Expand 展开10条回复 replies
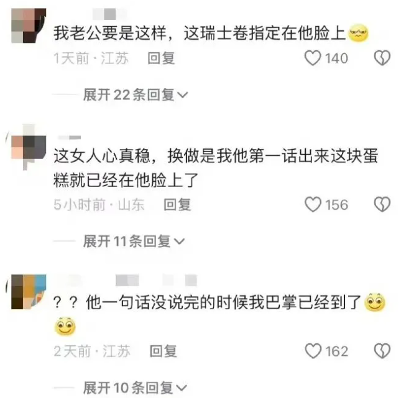The image size is (401, 398). 136,388
